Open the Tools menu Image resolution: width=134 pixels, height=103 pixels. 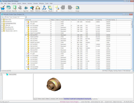pyautogui.click(x=47, y=3)
